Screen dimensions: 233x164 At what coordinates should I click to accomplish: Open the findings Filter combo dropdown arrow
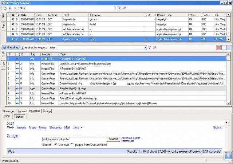[145, 47]
